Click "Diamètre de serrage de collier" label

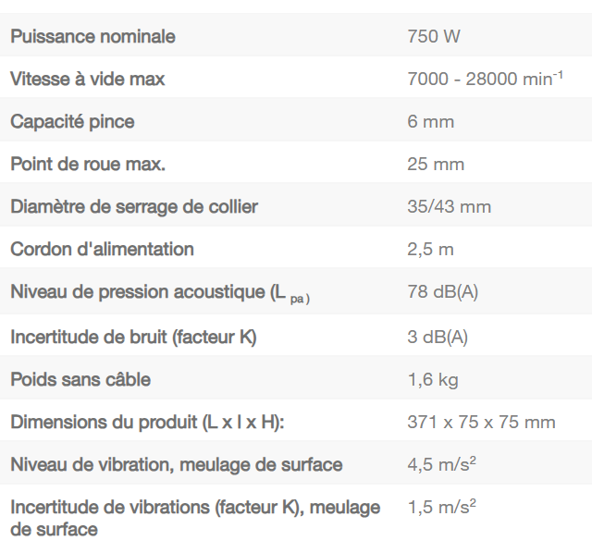pos(134,206)
